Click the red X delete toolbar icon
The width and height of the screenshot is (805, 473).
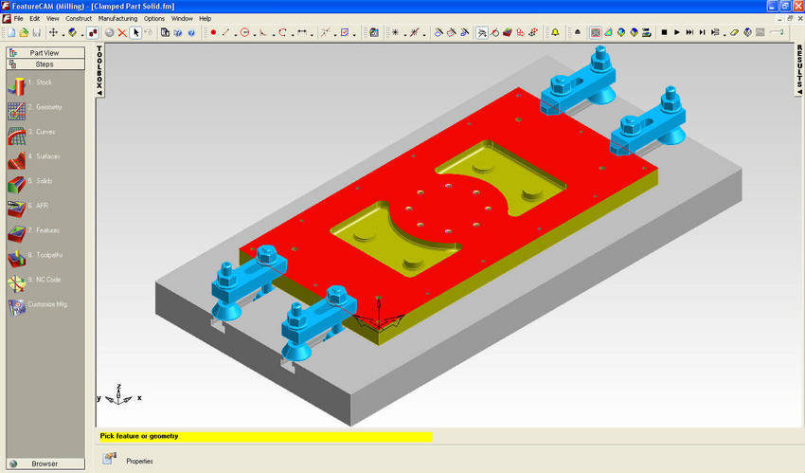[x=122, y=32]
